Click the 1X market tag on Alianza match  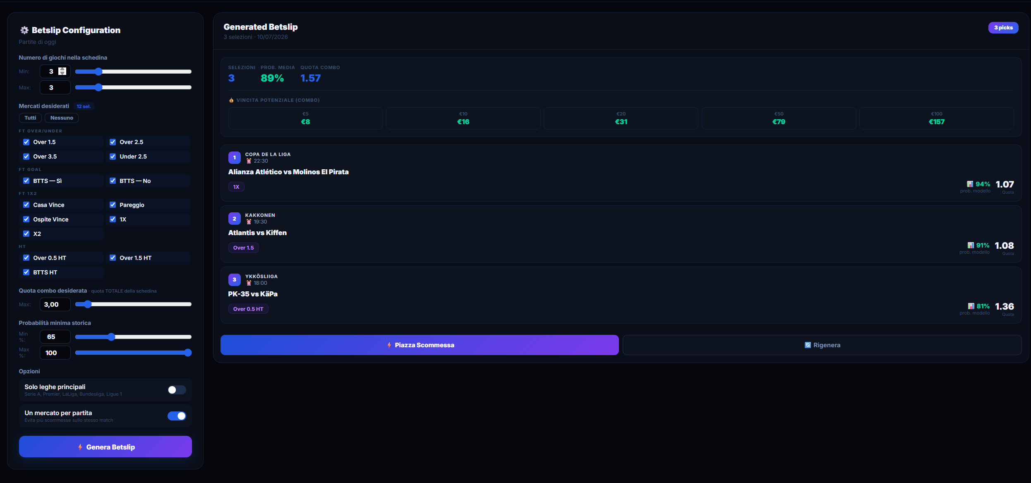236,187
